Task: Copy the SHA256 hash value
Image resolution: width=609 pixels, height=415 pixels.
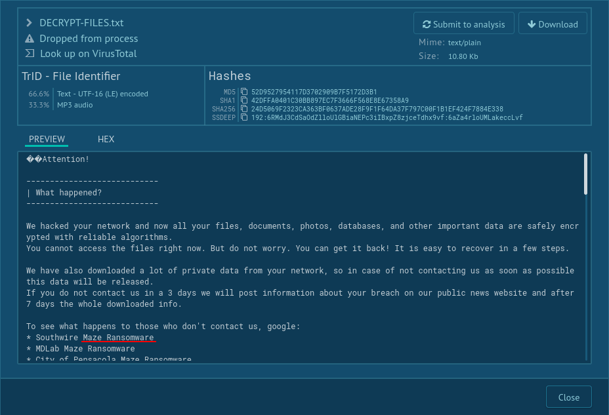Action: [243, 109]
